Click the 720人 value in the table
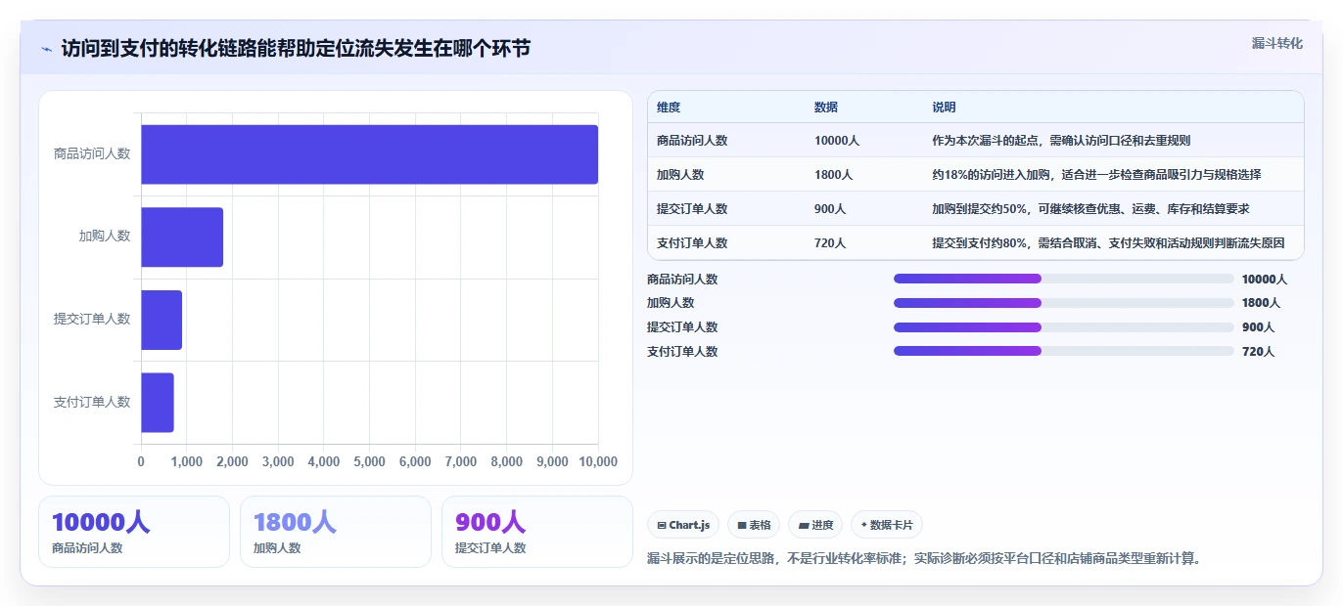The image size is (1343, 606). 830,243
